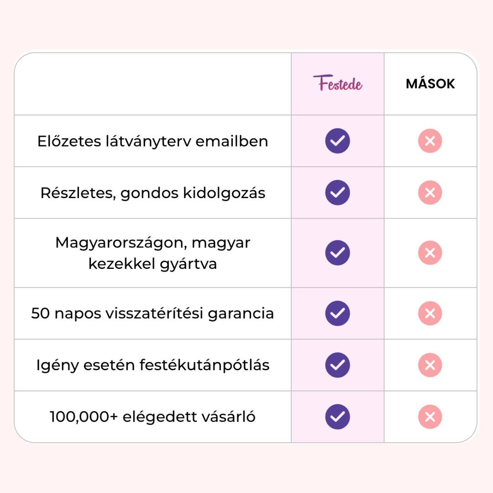Image resolution: width=493 pixels, height=493 pixels.
Task: Click pink X for 100,000+ elégedett vásárló
Action: pyautogui.click(x=430, y=417)
